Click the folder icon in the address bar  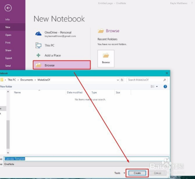(2, 80)
